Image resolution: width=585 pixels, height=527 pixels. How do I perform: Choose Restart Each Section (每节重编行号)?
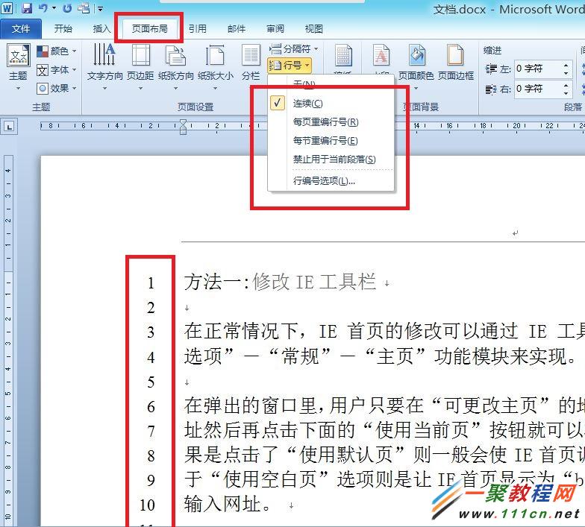331,140
